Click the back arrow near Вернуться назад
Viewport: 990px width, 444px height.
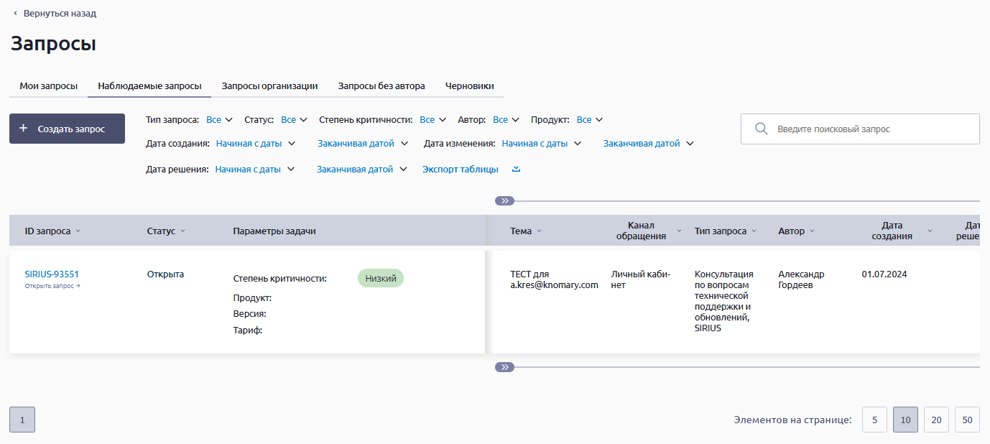[x=15, y=14]
